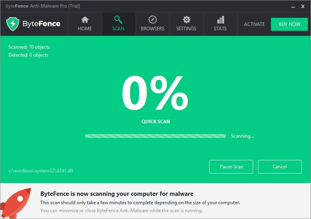The height and width of the screenshot is (219, 311).
Task: Pause the scan with Pause Scan
Action: pos(231,167)
